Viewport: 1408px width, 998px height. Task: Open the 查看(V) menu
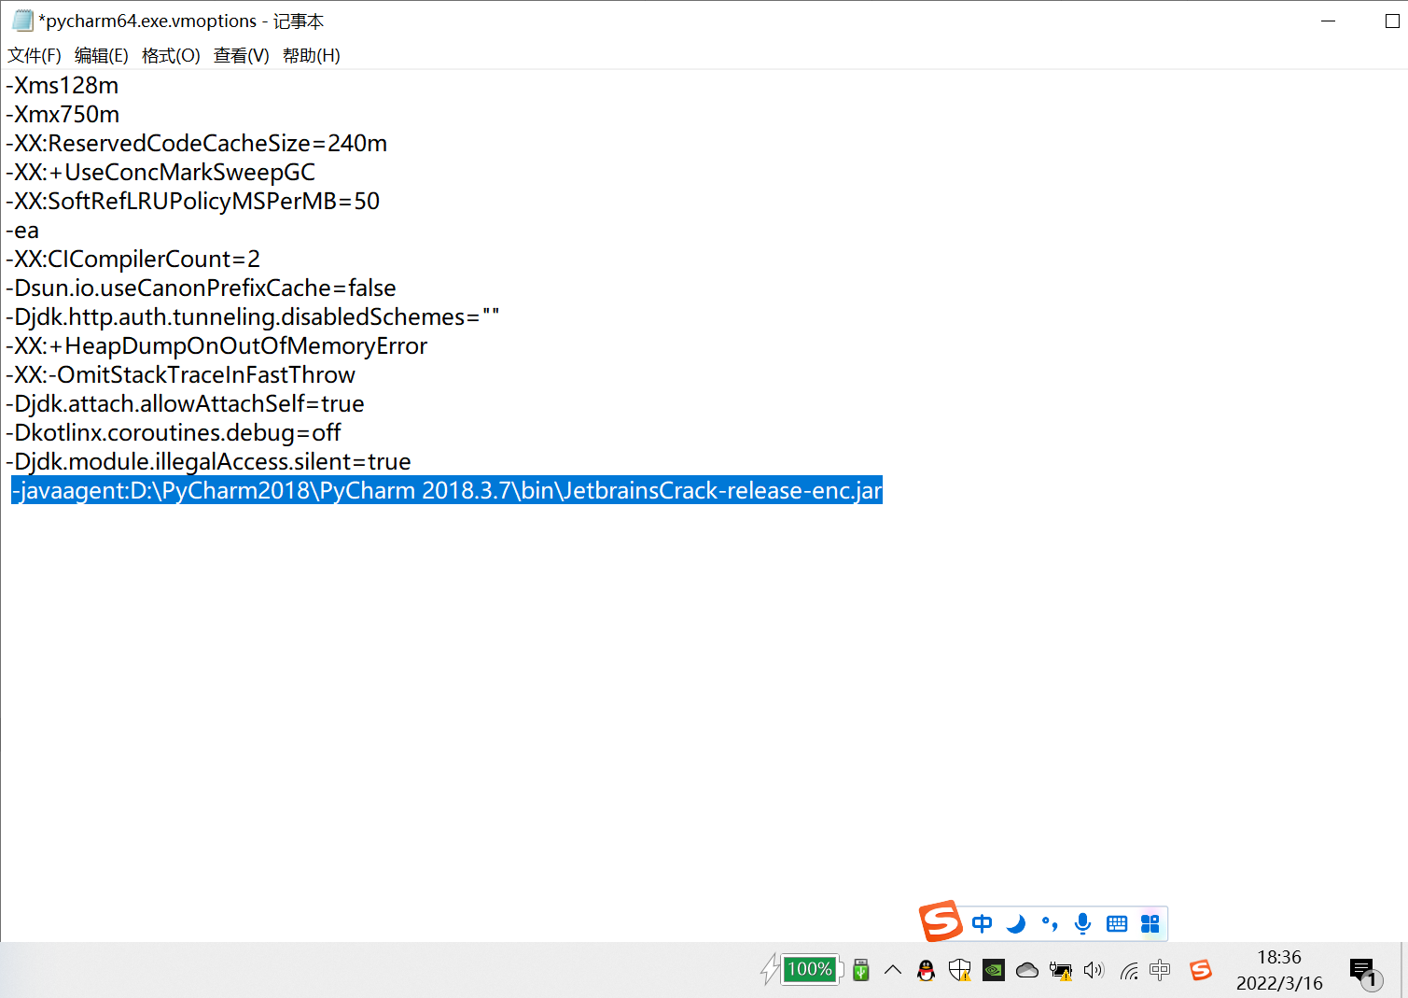(x=242, y=55)
